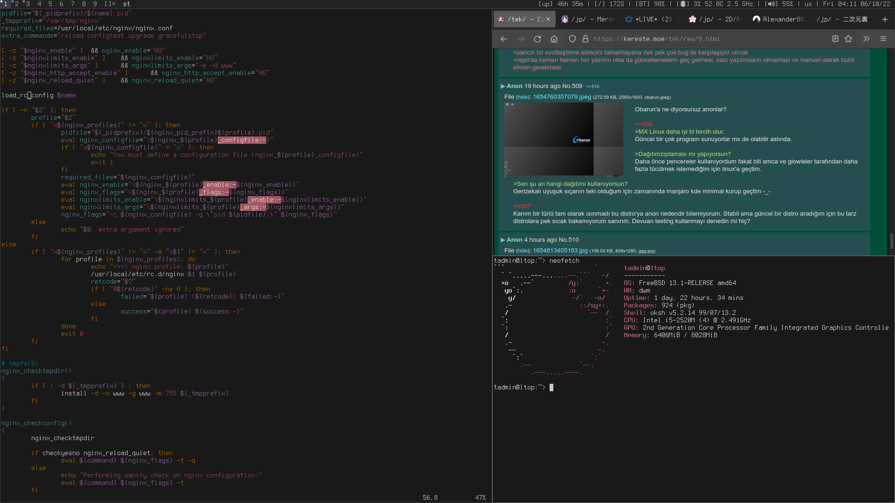Screen dimensions: 895x503
Task: Click 'load_rc_config $name' line in vim
Action: [39, 95]
